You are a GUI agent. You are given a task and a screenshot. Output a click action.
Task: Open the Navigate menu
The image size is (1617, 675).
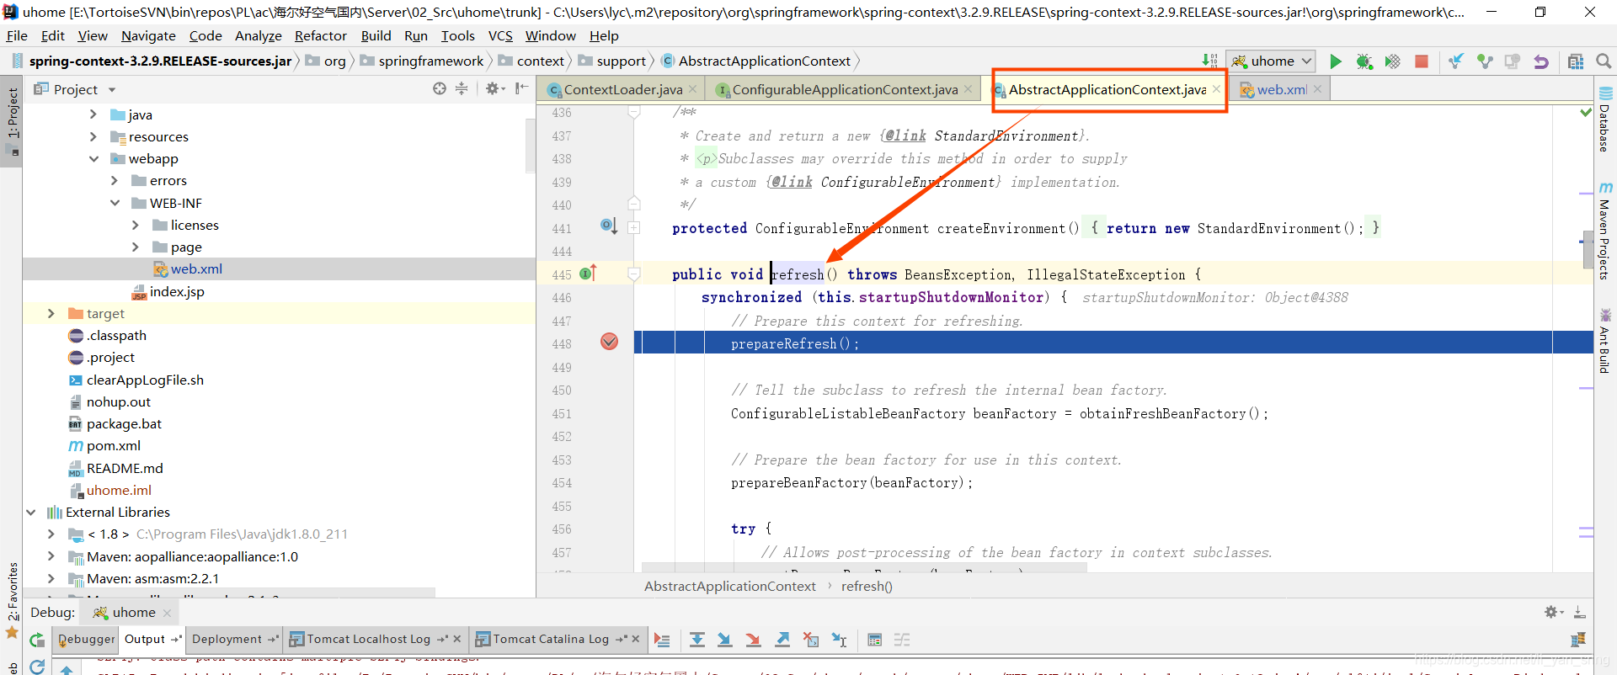point(148,35)
